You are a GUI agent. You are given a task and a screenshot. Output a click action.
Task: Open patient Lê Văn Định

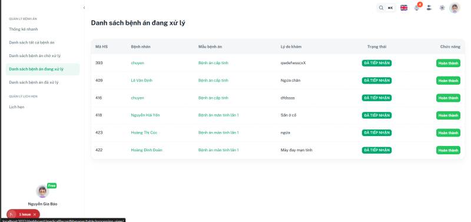click(141, 80)
